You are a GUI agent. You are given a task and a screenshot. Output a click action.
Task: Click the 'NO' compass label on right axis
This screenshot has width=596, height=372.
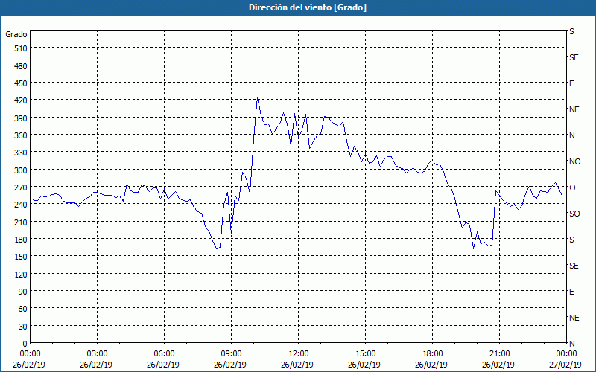[x=574, y=161]
